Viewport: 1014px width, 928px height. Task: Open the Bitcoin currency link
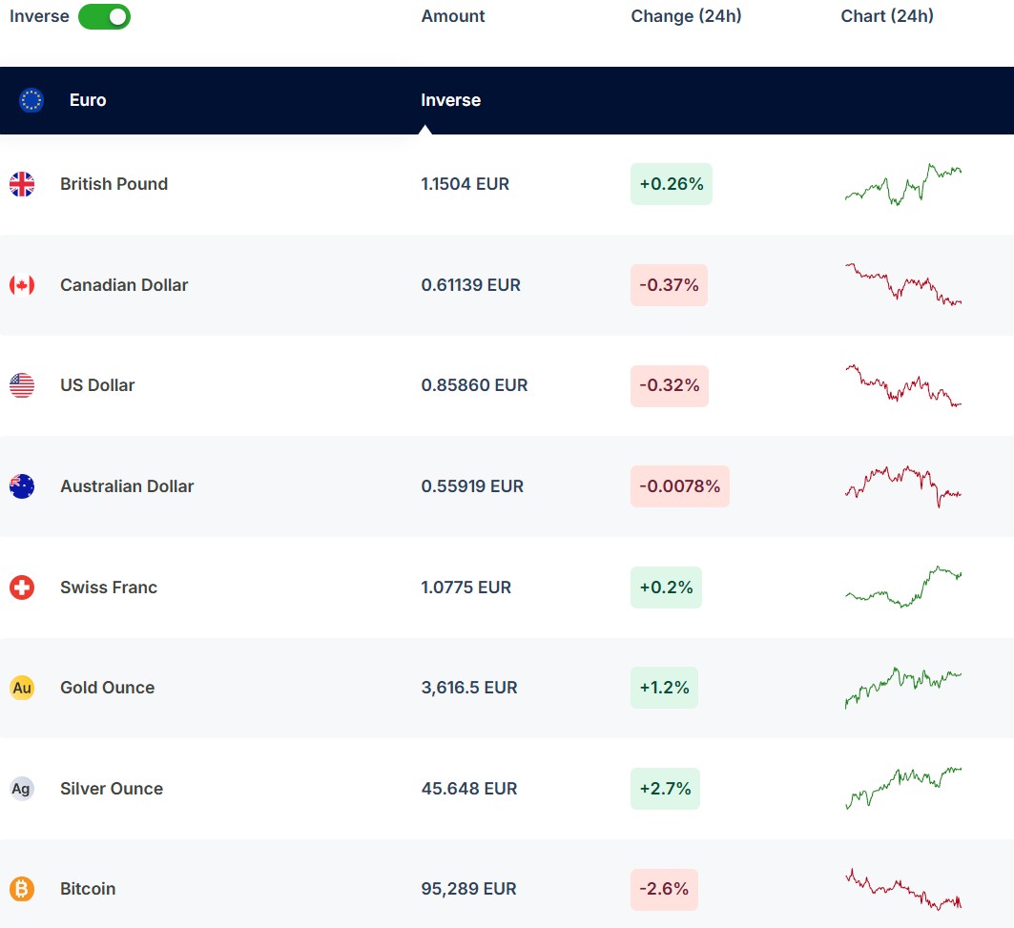tap(88, 889)
